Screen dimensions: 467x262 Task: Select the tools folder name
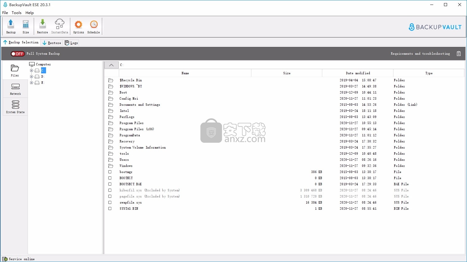point(124,154)
